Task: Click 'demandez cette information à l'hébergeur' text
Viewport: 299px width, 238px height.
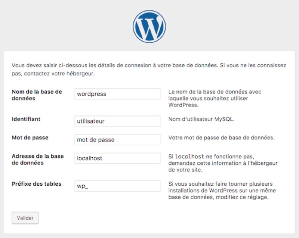Action: [223, 163]
